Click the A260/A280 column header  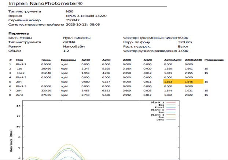[x=171, y=60]
